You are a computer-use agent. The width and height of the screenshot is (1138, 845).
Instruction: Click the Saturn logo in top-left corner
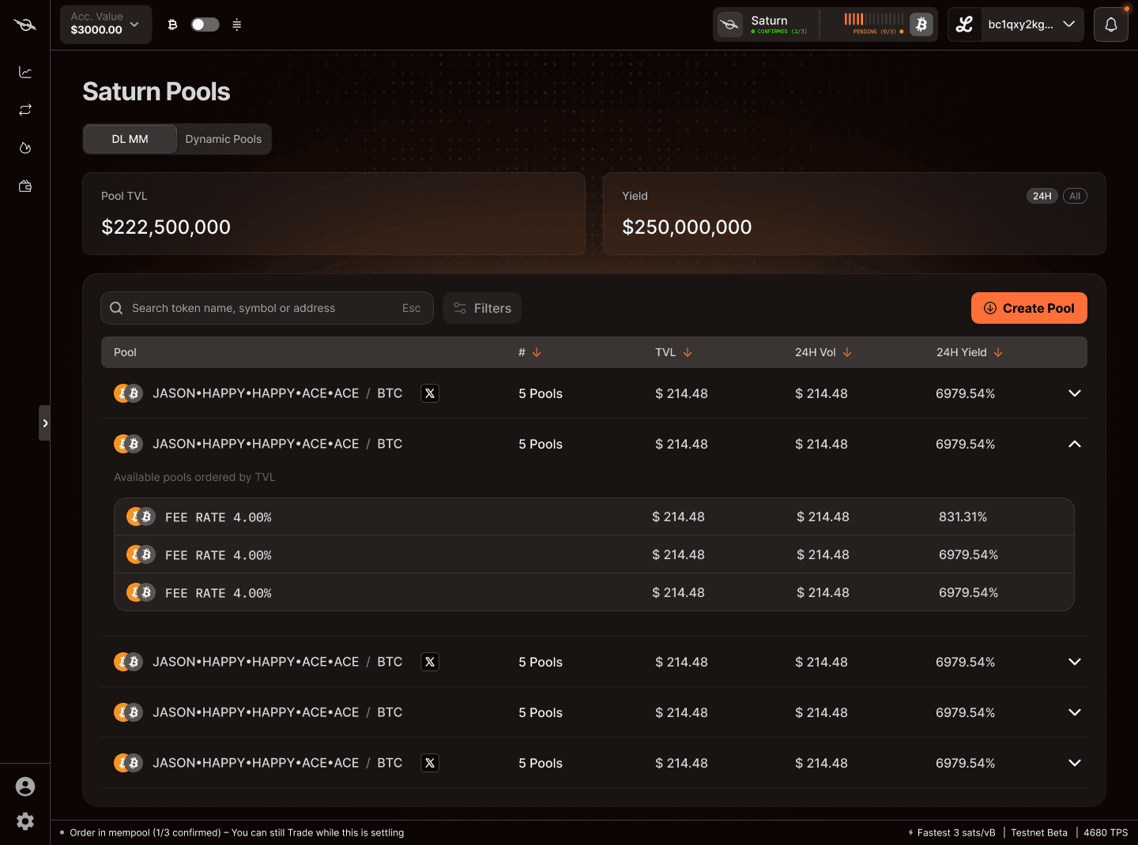tap(24, 24)
